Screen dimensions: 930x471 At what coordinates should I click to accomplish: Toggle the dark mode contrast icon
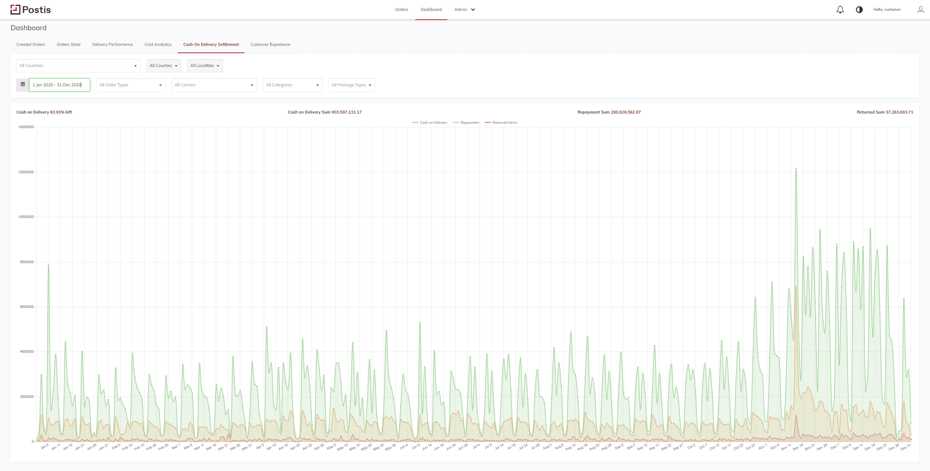859,9
